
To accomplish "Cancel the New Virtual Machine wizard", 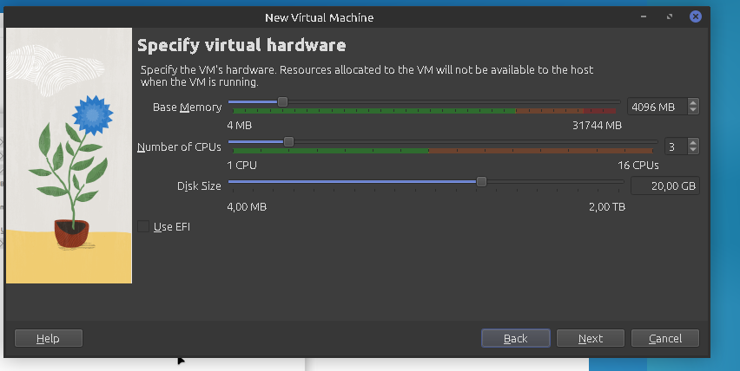I will [x=665, y=338].
